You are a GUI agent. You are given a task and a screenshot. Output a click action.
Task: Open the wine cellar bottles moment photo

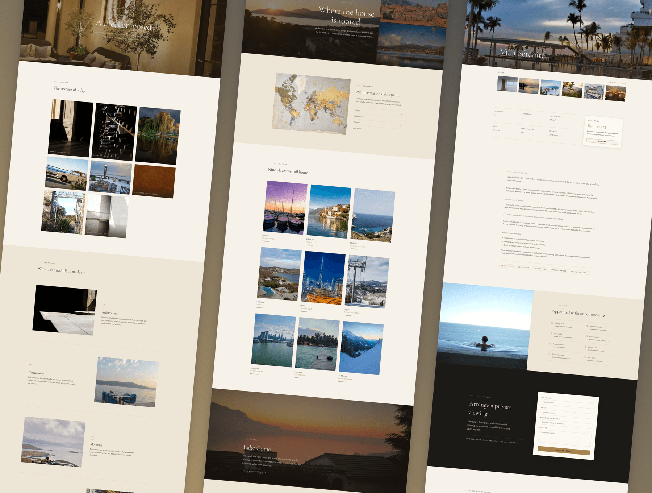114,132
